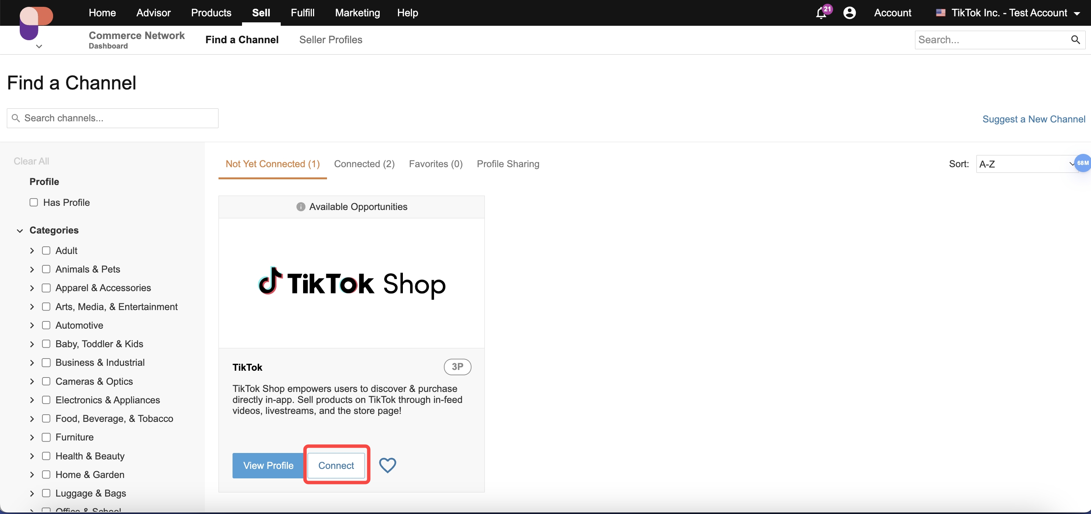Click the user account avatar icon

(849, 13)
